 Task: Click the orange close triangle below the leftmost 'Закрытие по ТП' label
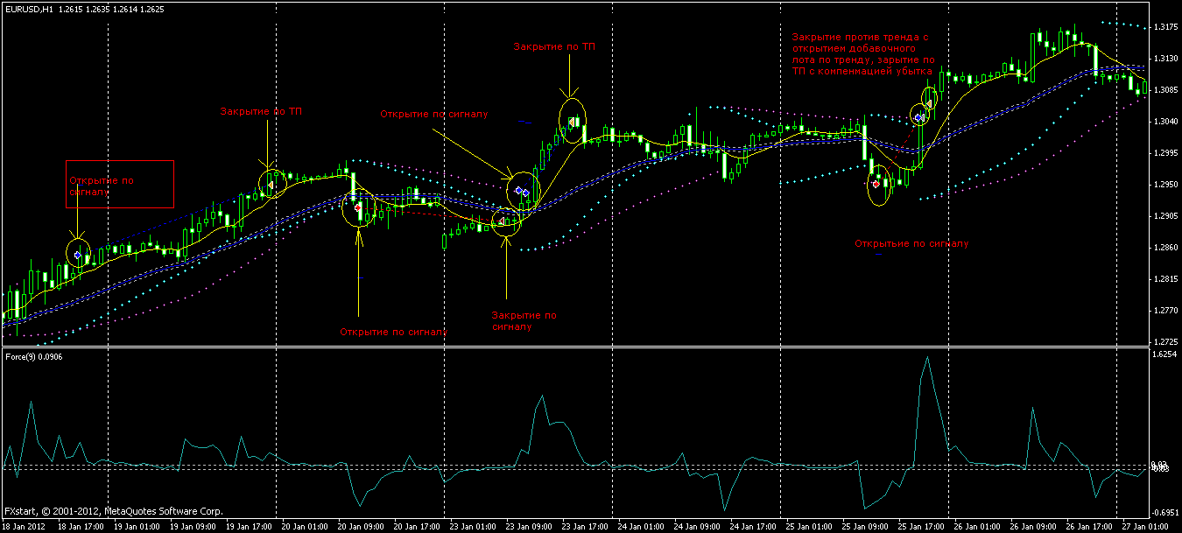click(x=271, y=184)
